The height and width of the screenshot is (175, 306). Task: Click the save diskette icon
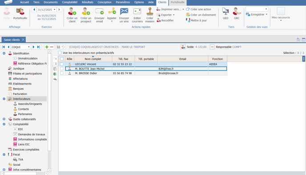[58, 47]
